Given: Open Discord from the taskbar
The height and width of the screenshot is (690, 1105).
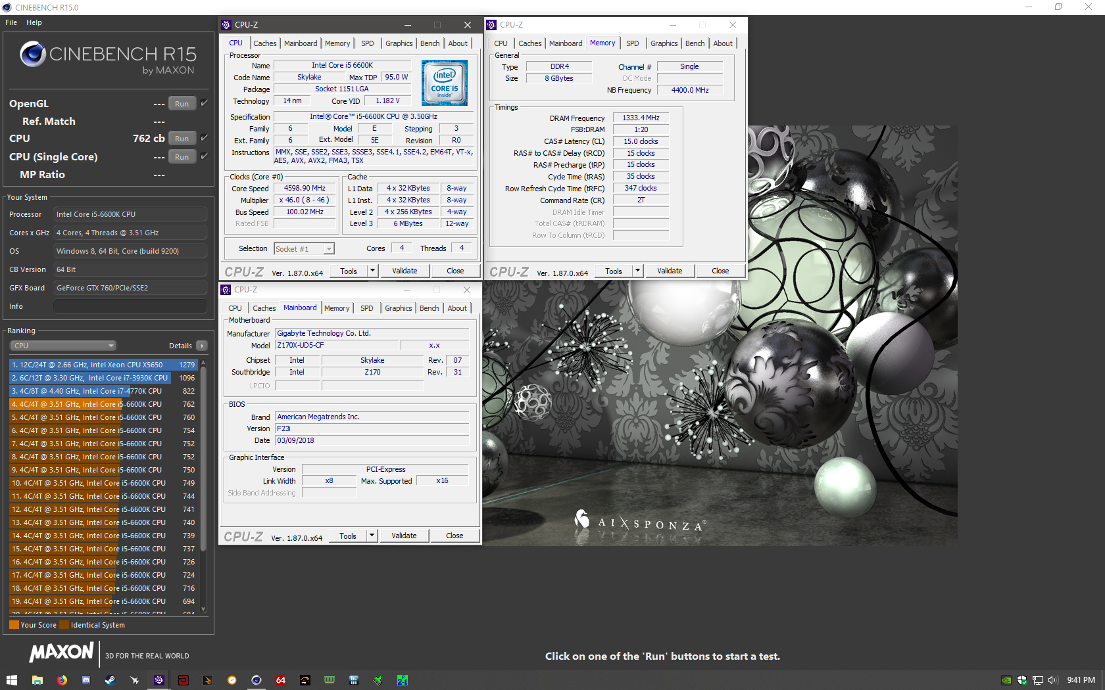Looking at the screenshot, I should pos(86,680).
